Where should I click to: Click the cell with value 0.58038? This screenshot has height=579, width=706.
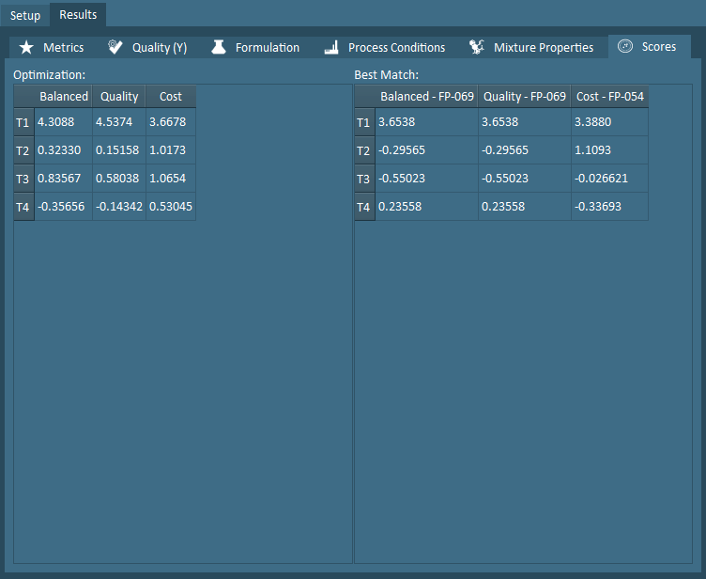[119, 179]
